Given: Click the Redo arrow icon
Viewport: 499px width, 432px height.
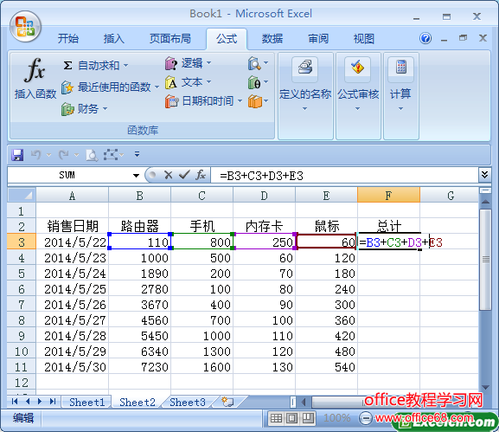Looking at the screenshot, I should (x=64, y=155).
